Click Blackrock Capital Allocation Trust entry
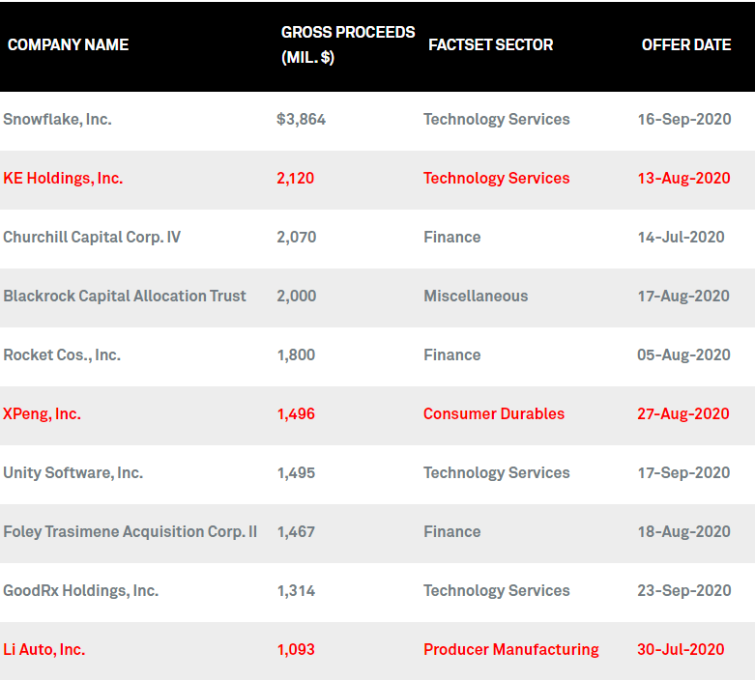755x680 pixels. point(125,296)
